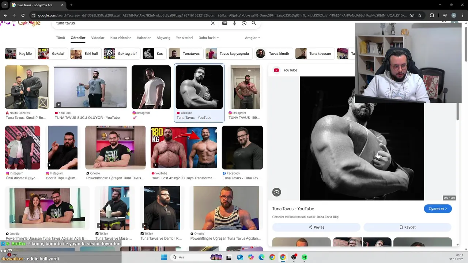Viewport: 468px width, 263px height.
Task: Open the 'Daha Fazla Bilgi' link
Action: coord(328,217)
